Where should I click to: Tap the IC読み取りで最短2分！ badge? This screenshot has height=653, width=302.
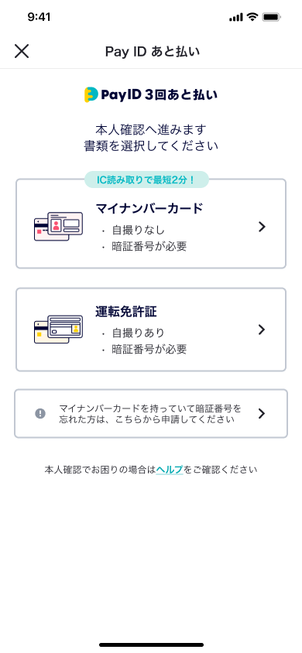click(146, 180)
